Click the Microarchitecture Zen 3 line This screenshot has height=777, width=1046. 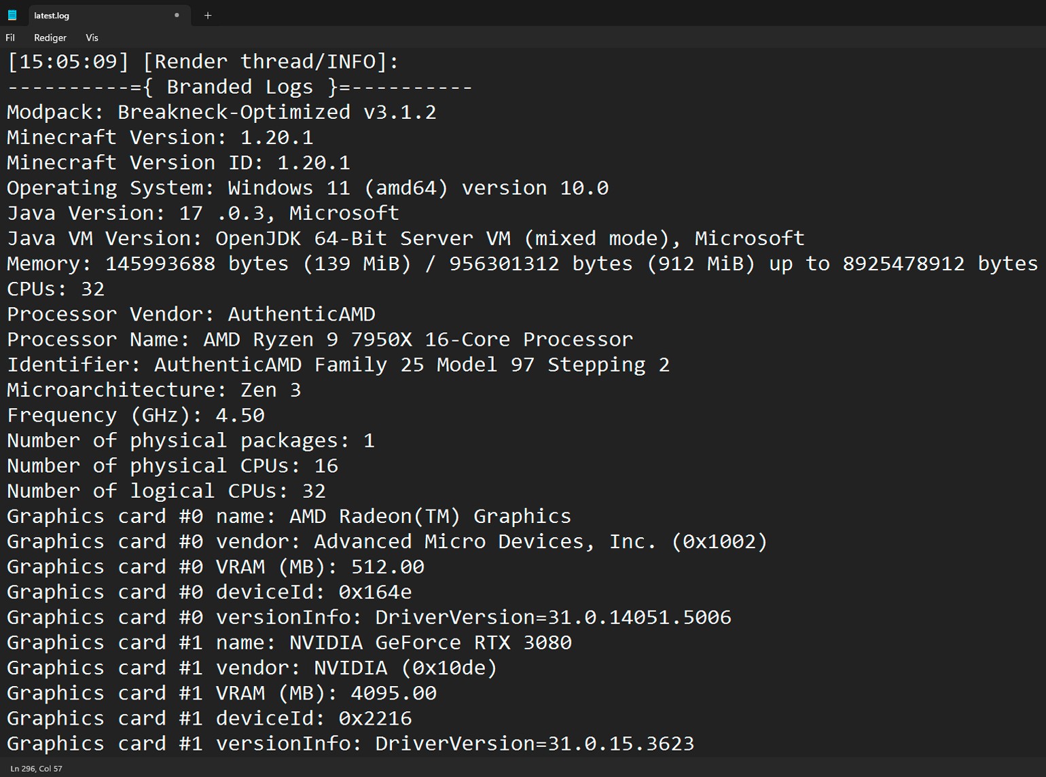[x=154, y=391]
